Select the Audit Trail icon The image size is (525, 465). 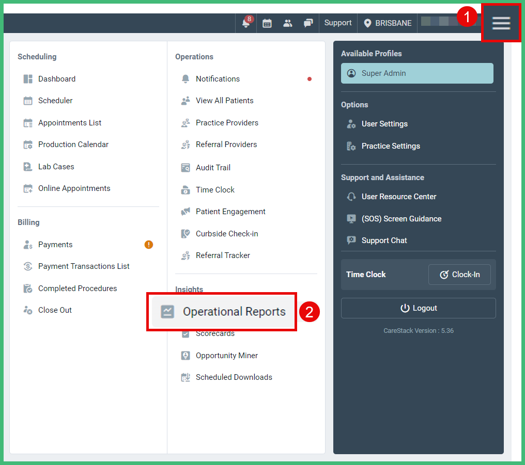(186, 167)
